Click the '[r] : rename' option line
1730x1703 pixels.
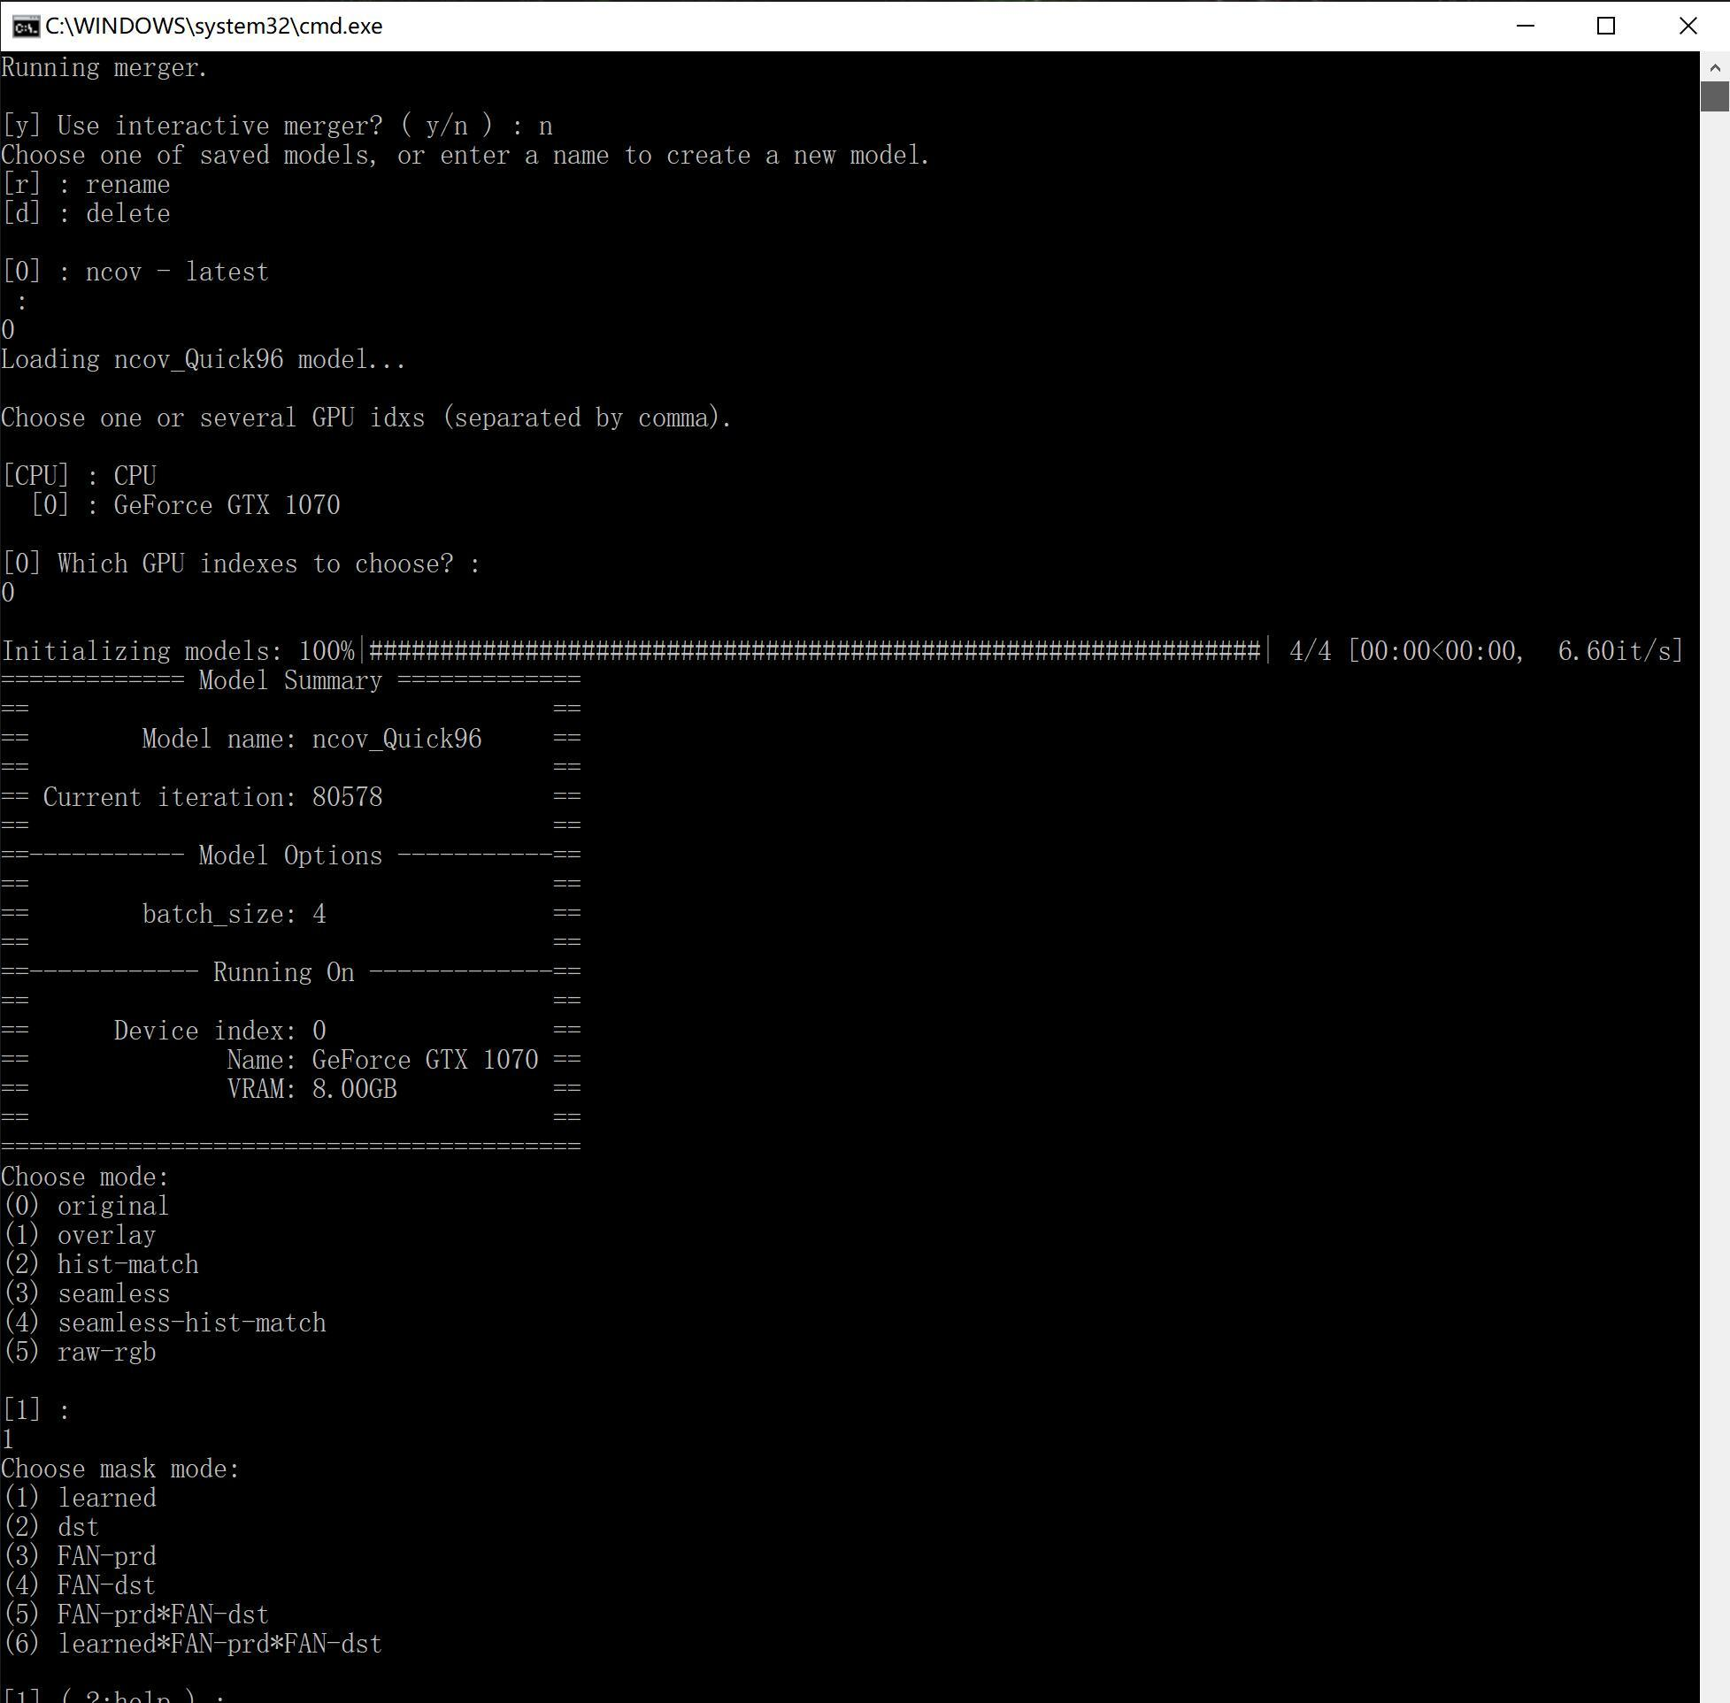86,184
